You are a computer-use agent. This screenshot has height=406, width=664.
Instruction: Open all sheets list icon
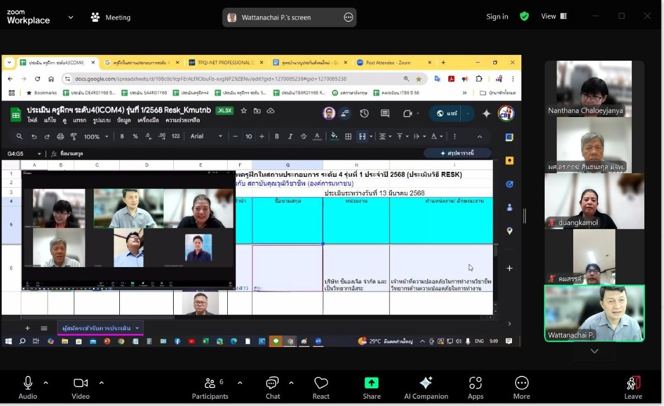click(x=44, y=328)
